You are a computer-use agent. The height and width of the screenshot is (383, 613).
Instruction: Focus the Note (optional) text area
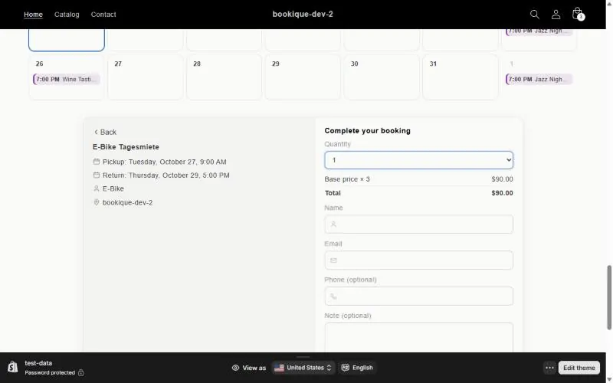(x=418, y=338)
